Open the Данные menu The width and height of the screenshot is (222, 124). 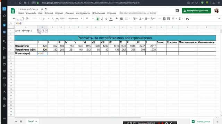tap(69, 13)
